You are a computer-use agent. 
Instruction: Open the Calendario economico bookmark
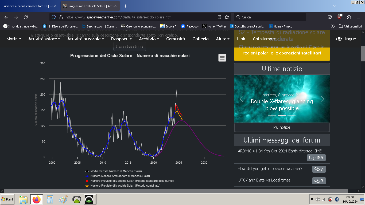coord(139,26)
